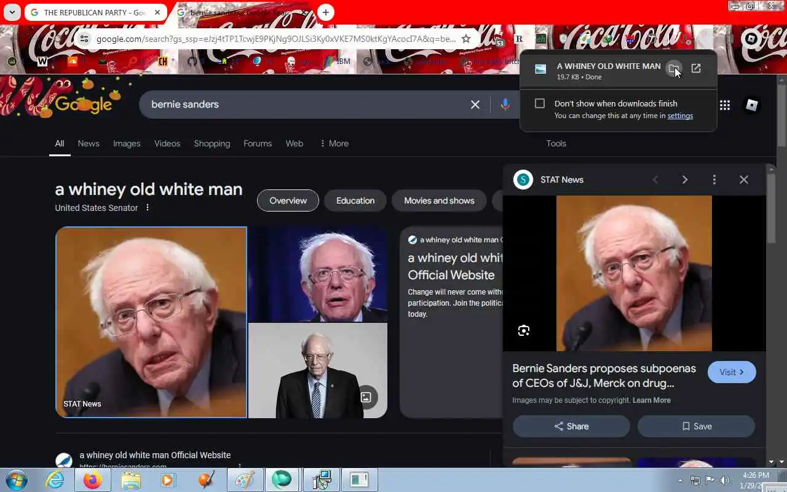Open the CH bookmark in bookmarks bar
The width and height of the screenshot is (787, 492).
click(163, 61)
